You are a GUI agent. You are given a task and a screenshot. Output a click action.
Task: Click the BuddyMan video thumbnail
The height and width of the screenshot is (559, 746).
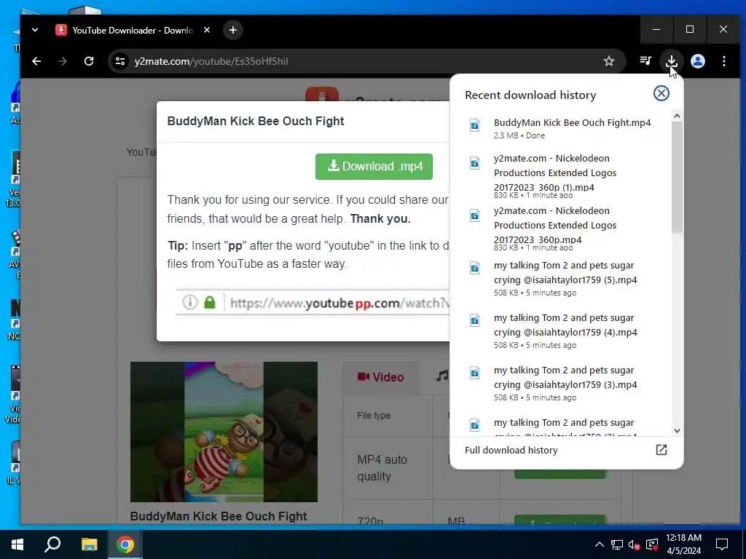(224, 432)
